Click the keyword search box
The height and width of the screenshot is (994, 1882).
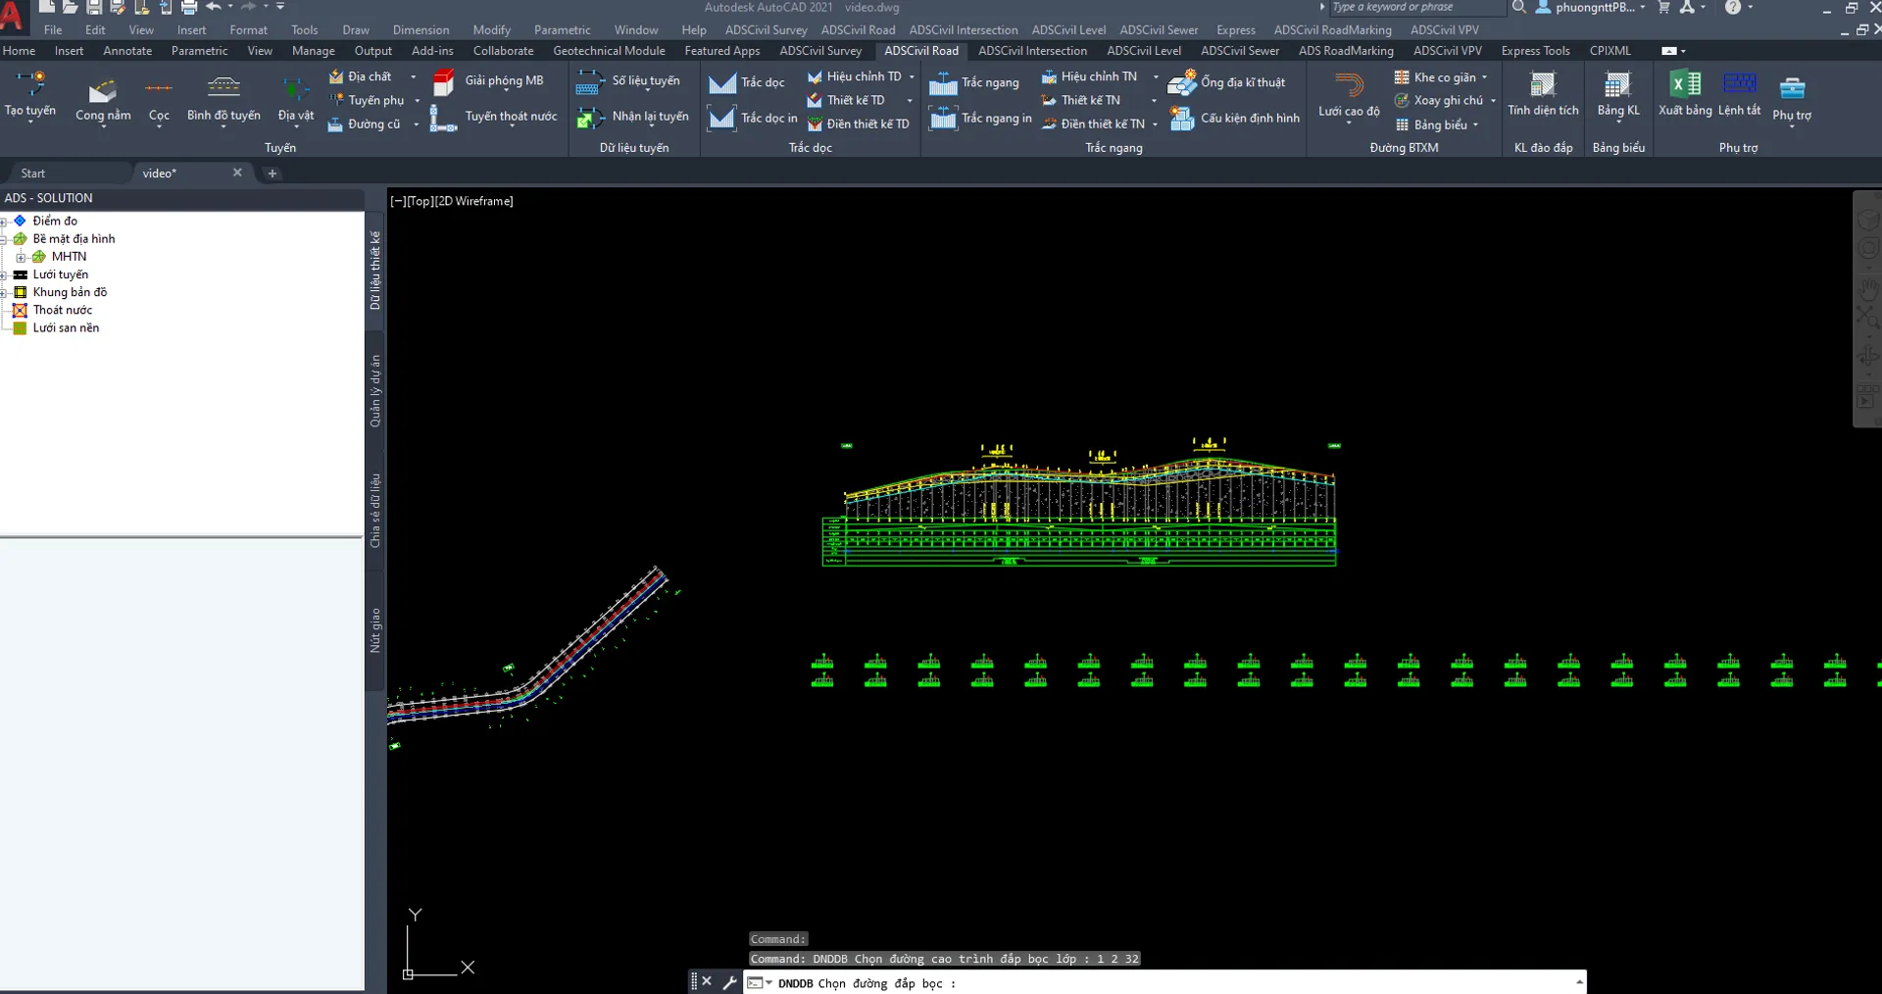pos(1416,8)
